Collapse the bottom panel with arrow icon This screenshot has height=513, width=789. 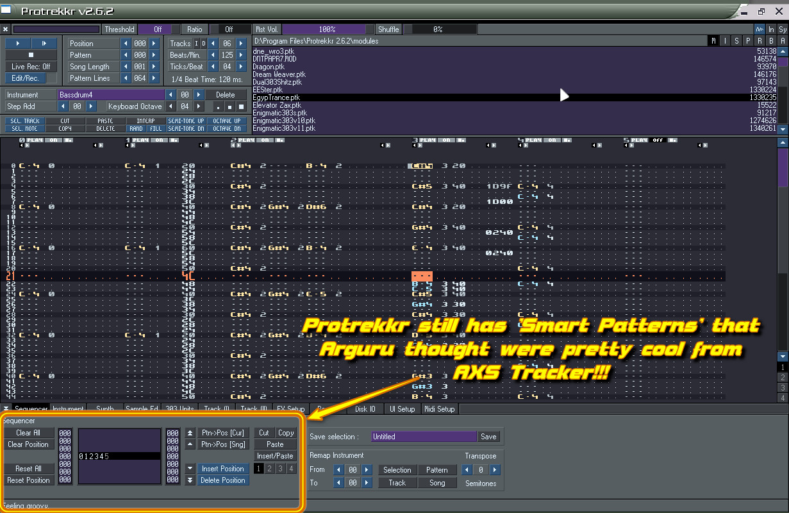click(x=6, y=408)
